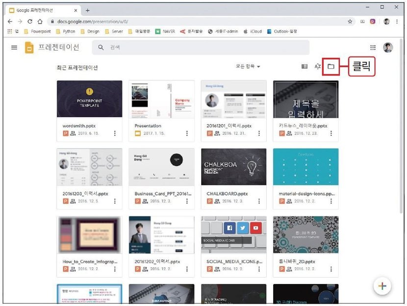Open more options for CHALKBOARD.pptx
The height and width of the screenshot is (306, 407).
[x=259, y=201]
